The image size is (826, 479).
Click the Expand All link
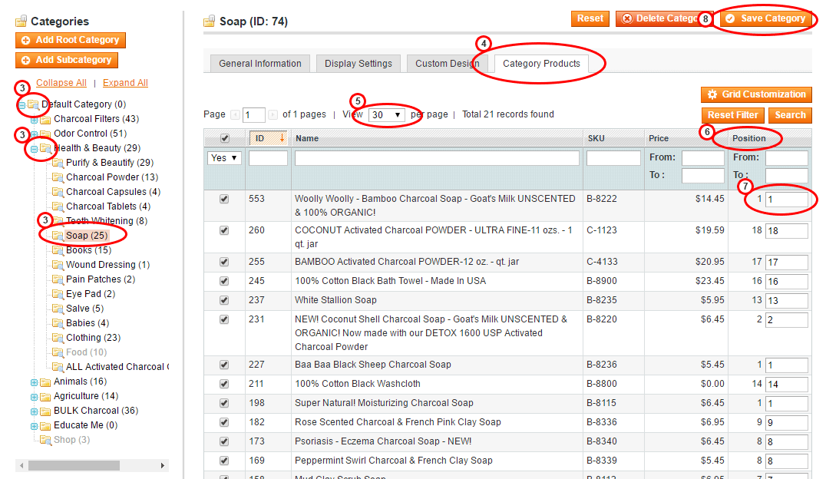coord(125,83)
